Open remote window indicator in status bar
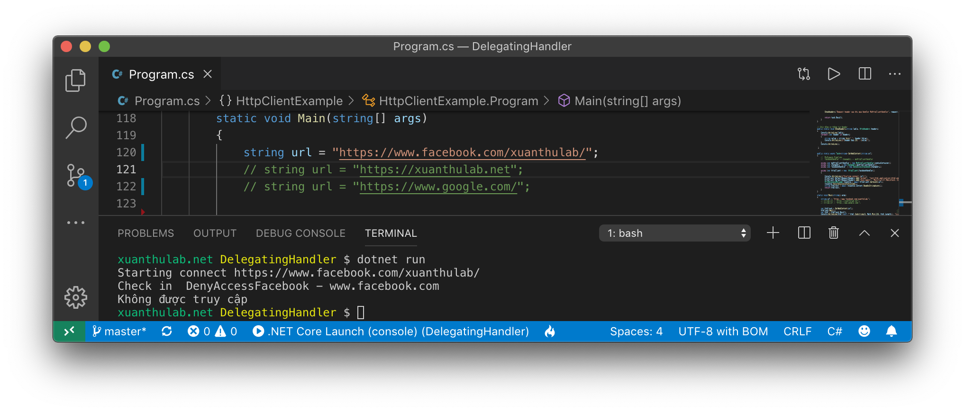The height and width of the screenshot is (412, 965). [x=69, y=331]
